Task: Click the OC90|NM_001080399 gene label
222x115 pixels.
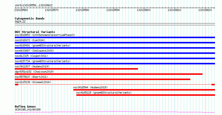Action: 28,110
